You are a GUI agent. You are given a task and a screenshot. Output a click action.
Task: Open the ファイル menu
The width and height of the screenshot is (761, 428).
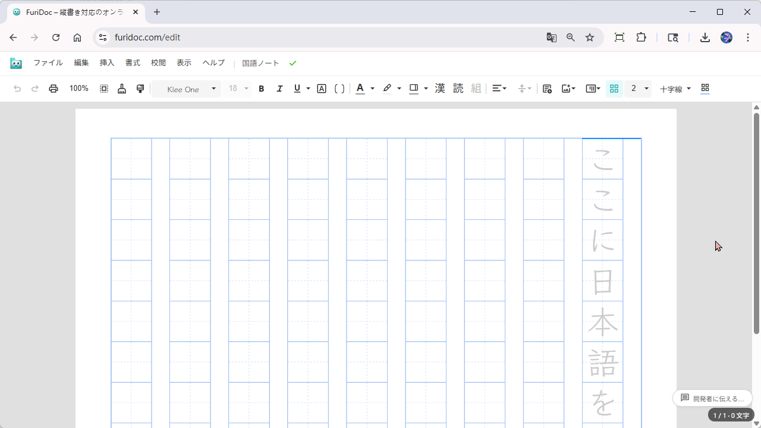click(x=48, y=63)
